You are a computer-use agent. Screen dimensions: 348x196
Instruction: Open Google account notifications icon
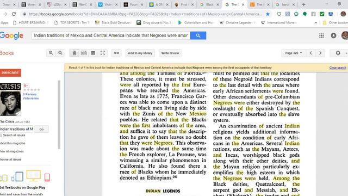coord(333,35)
